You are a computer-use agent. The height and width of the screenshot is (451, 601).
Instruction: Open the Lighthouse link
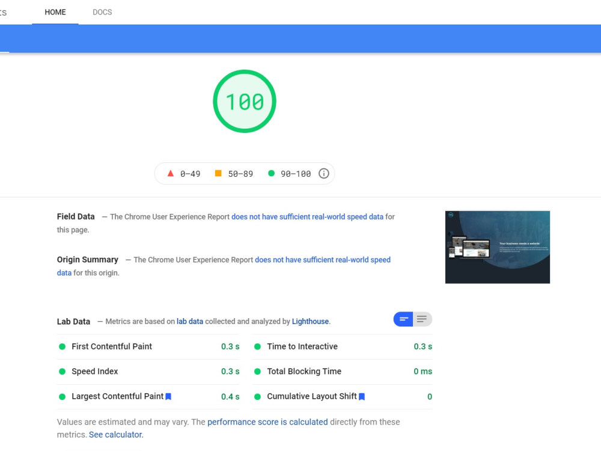[311, 321]
